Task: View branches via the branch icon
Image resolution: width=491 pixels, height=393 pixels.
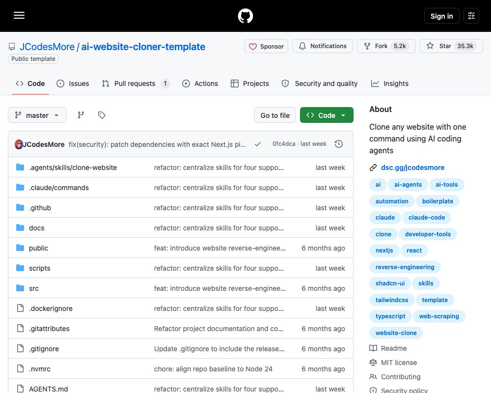Action: coord(81,115)
